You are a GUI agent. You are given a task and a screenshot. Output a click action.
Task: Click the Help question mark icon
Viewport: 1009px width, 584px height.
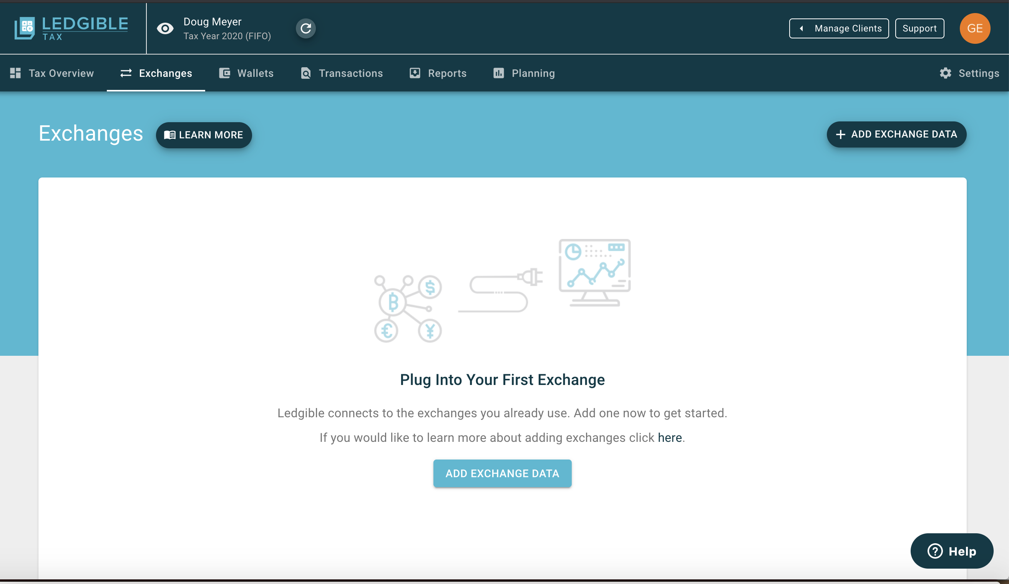pos(935,551)
